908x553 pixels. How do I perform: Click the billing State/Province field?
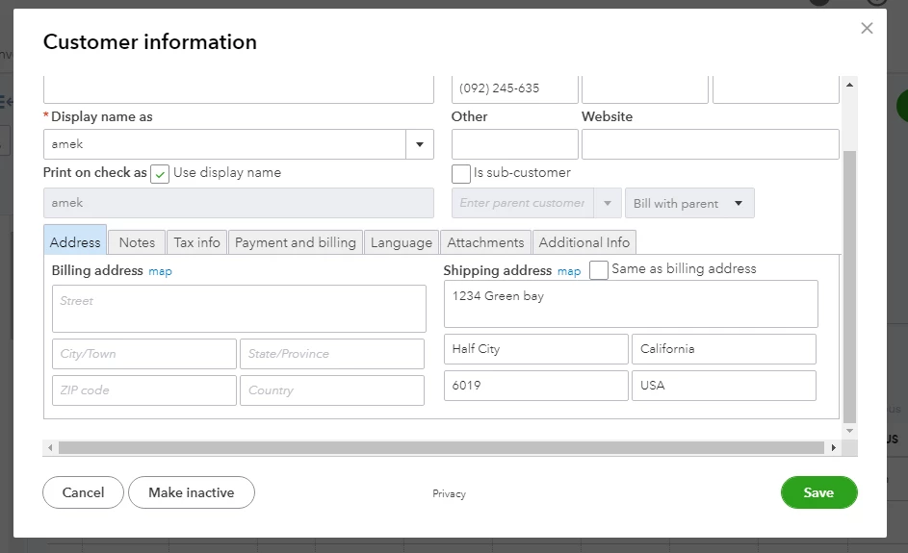pyautogui.click(x=332, y=353)
